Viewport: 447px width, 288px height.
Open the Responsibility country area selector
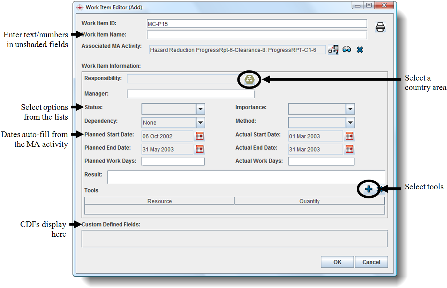(250, 79)
